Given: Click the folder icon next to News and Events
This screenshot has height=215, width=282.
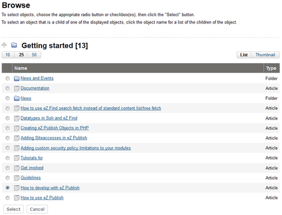Looking at the screenshot, I should tap(17, 79).
